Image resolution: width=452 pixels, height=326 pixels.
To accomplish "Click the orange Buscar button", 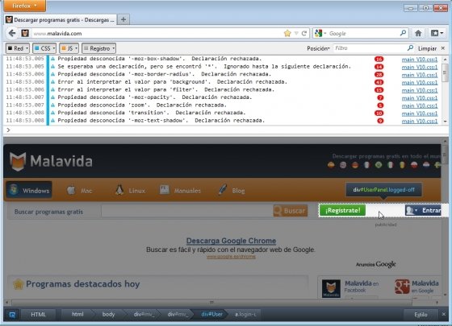I will coord(291,211).
